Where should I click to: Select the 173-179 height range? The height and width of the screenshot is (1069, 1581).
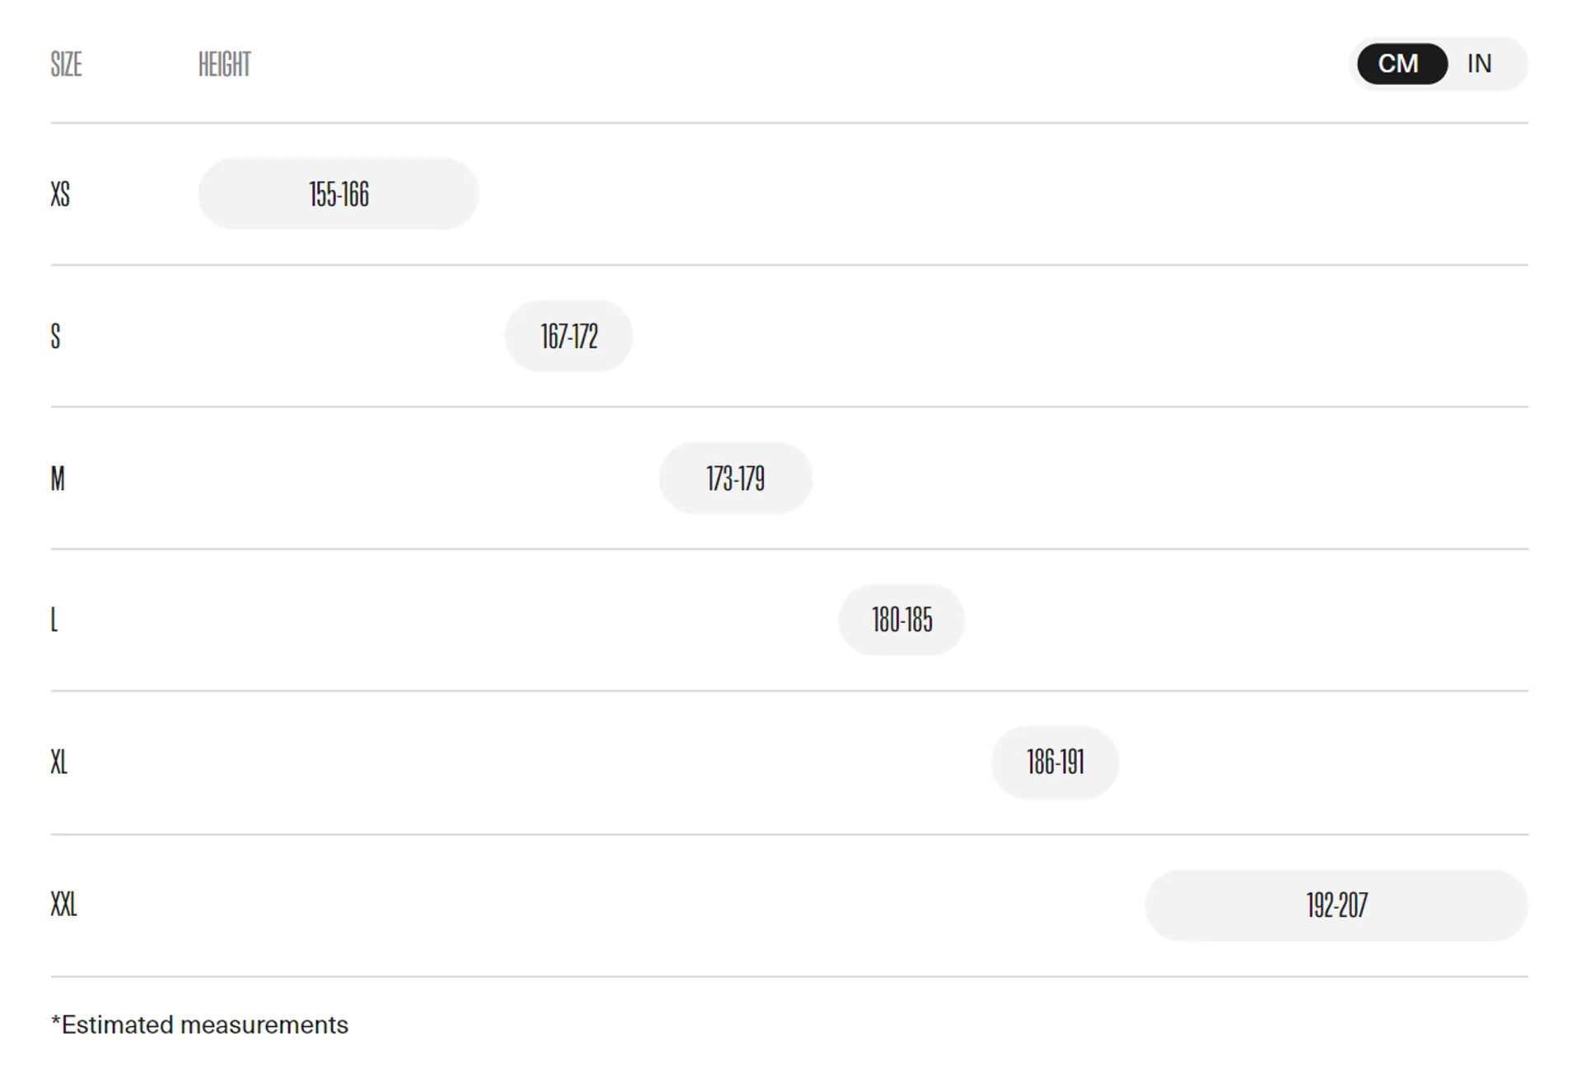[x=735, y=478]
